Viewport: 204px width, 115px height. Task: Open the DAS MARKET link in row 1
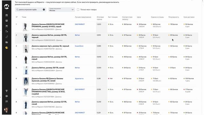(x=80, y=24)
